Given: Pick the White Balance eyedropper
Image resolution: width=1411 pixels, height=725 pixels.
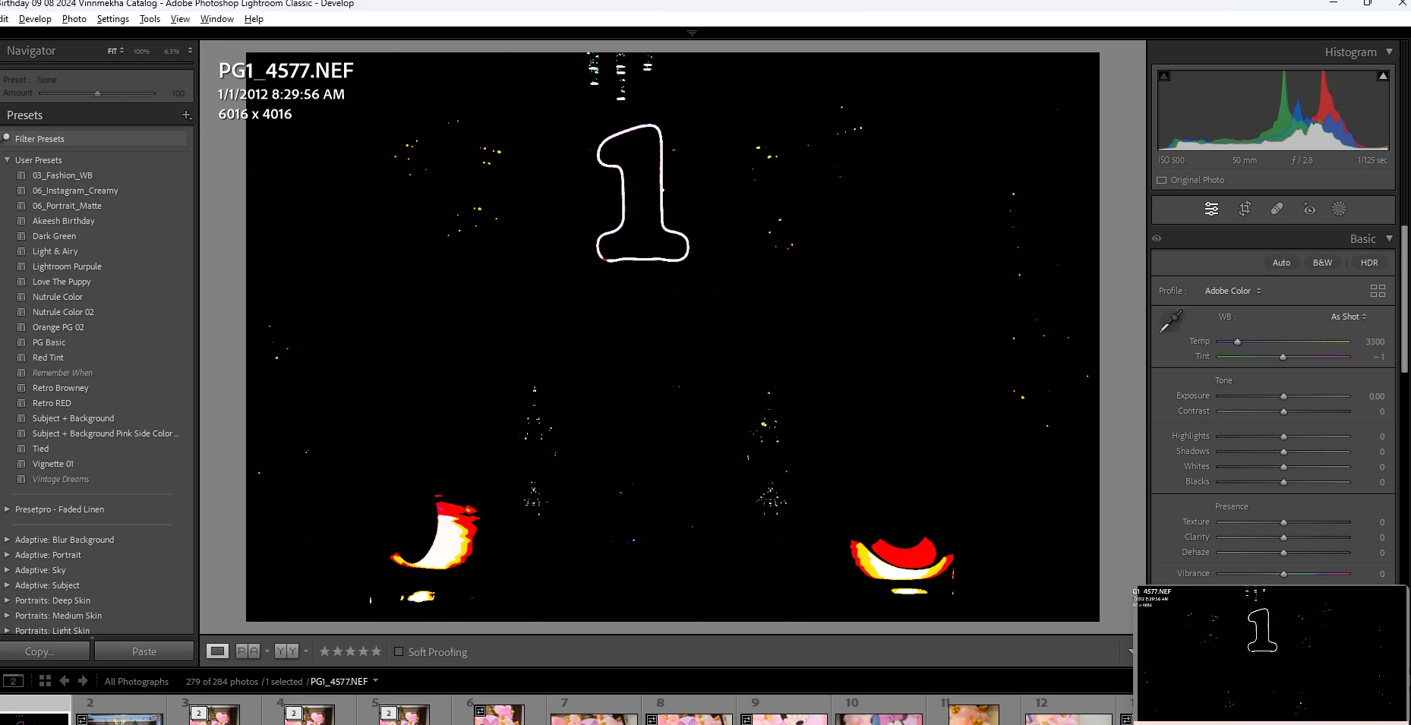Looking at the screenshot, I should 1171,321.
